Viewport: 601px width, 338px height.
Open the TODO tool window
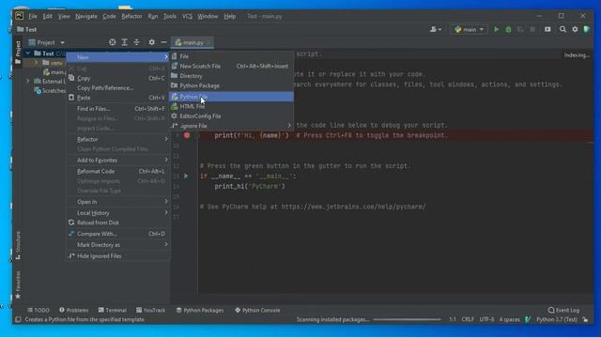pyautogui.click(x=39, y=310)
